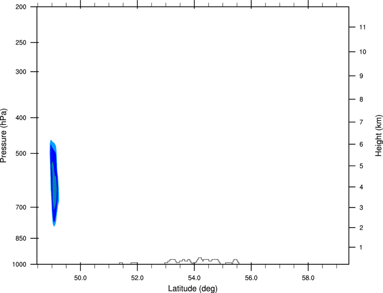Screen dimensions: 383x293
Task: Click the 700 pressure tick label
Action: tap(21, 207)
